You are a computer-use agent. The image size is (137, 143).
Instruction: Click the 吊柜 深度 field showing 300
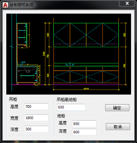tap(36, 129)
